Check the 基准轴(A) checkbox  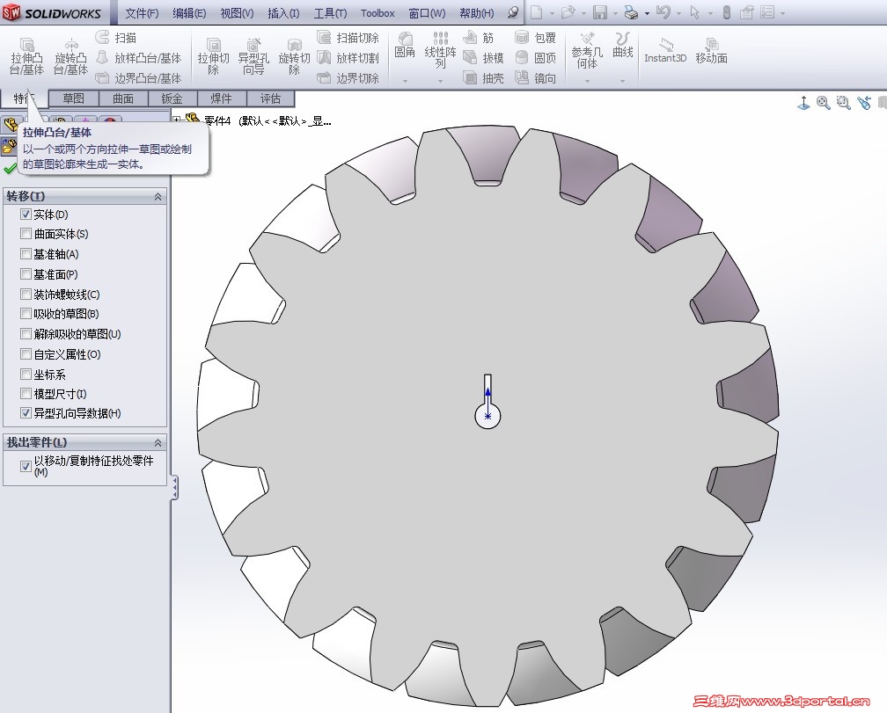pos(26,254)
